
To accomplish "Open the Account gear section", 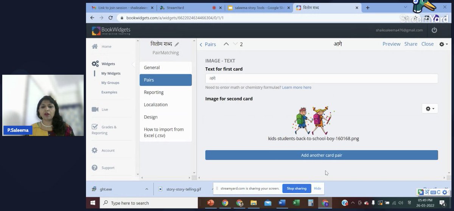I will [103, 150].
